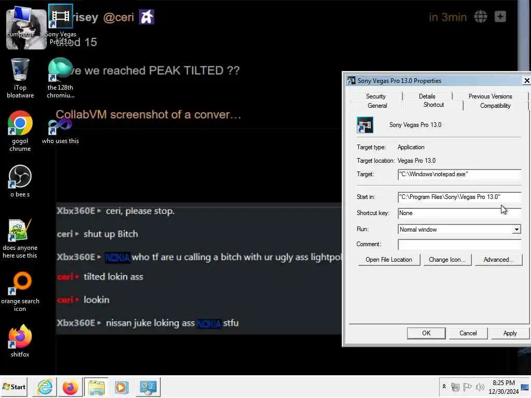Close the Sony Vegas Pro Properties dialog
Screen dimensions: 531x398
pos(527,80)
